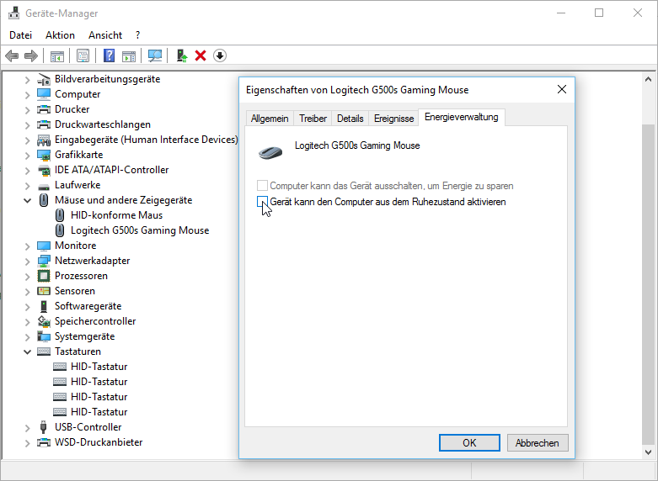The width and height of the screenshot is (658, 481).
Task: Switch to the Details tab
Action: point(350,119)
